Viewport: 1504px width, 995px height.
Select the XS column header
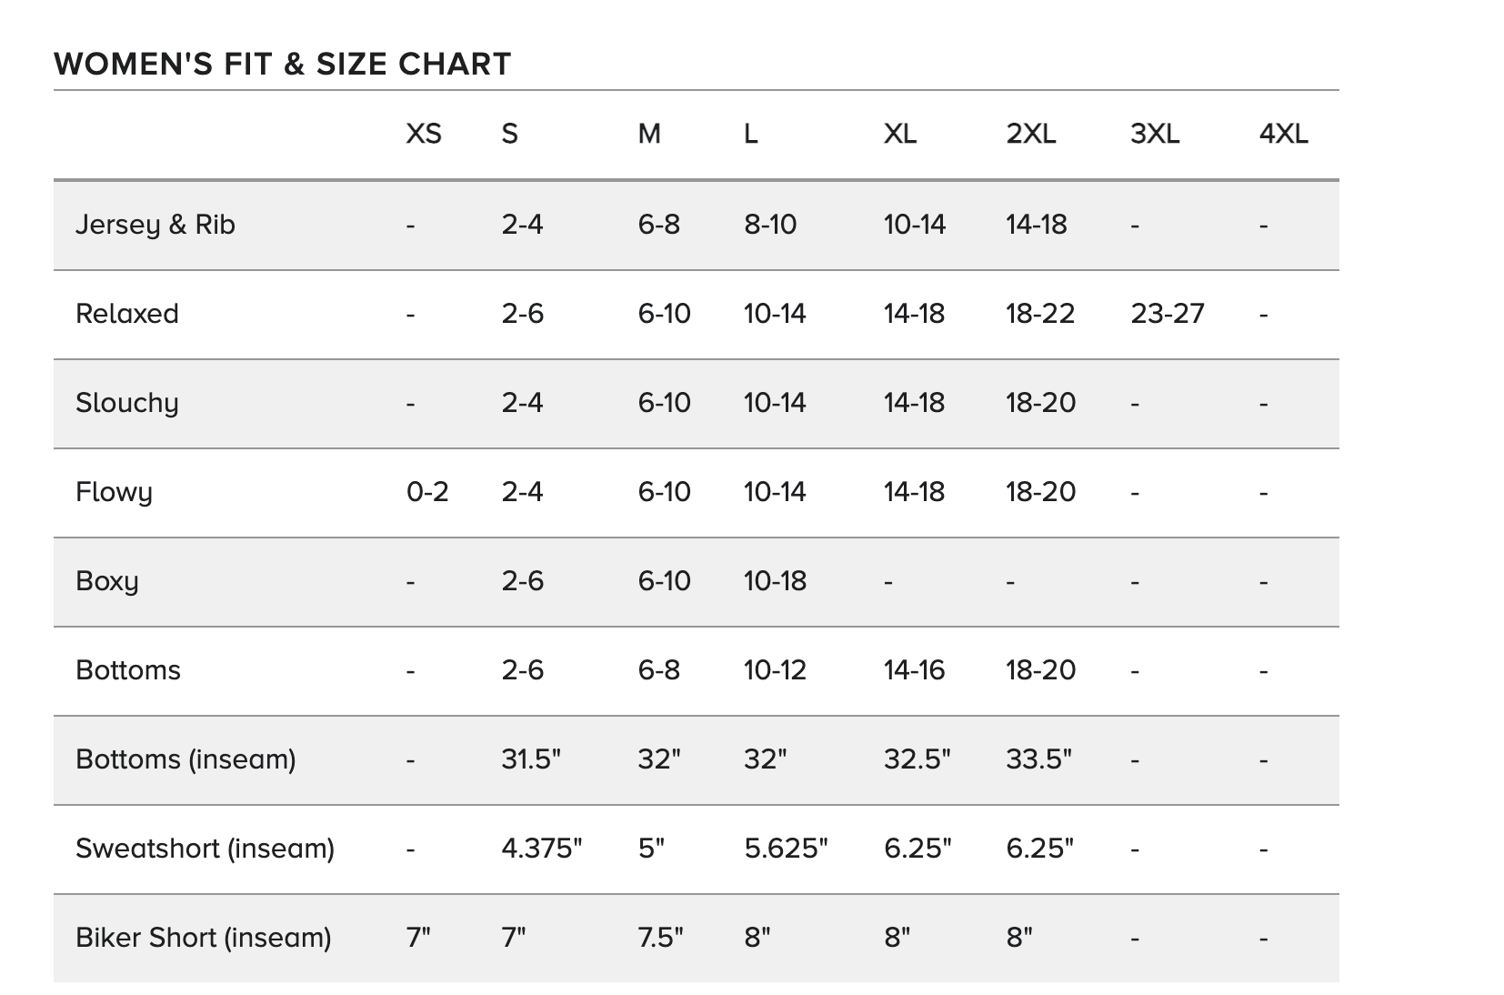pos(424,134)
